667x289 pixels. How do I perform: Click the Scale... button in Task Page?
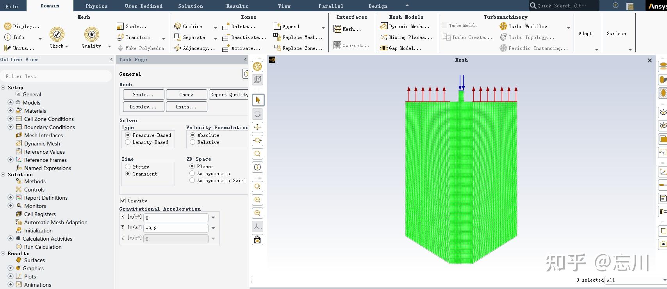tap(143, 95)
